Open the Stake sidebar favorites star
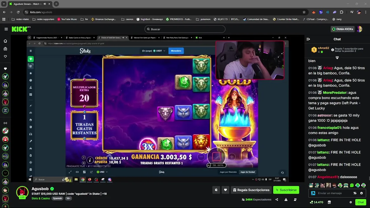The height and width of the screenshot is (208, 370). [31, 73]
